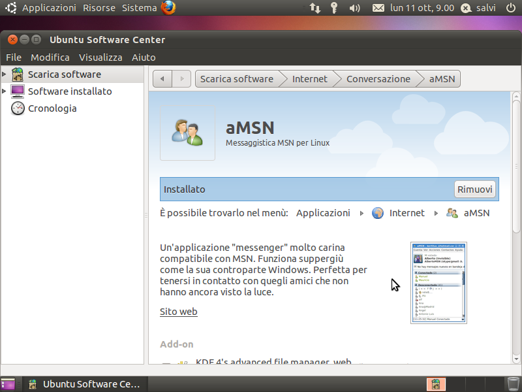Open the Visualizza menu
Viewport: 522px width, 392px height.
tap(100, 57)
